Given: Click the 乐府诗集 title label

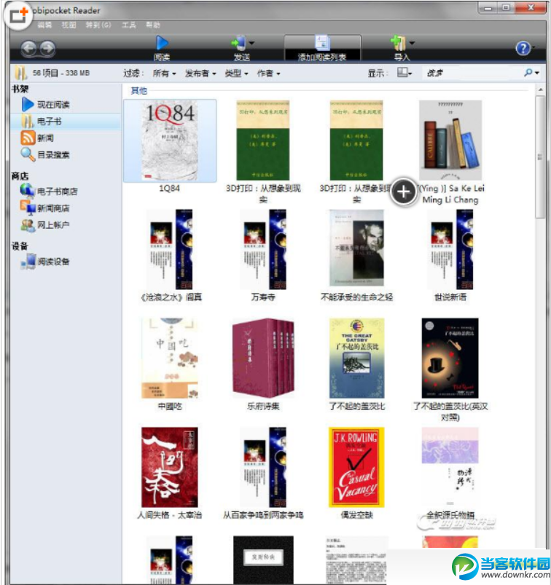Looking at the screenshot, I should [263, 407].
